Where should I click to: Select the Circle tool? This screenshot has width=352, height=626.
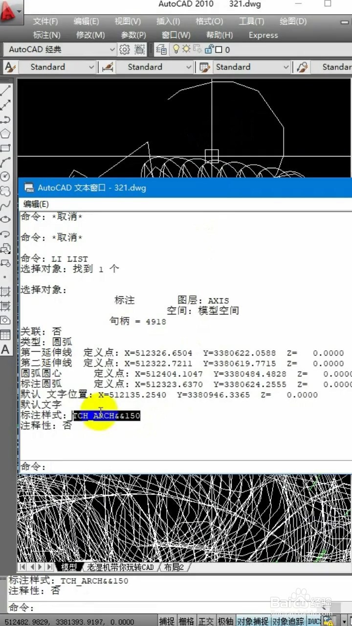click(5, 177)
